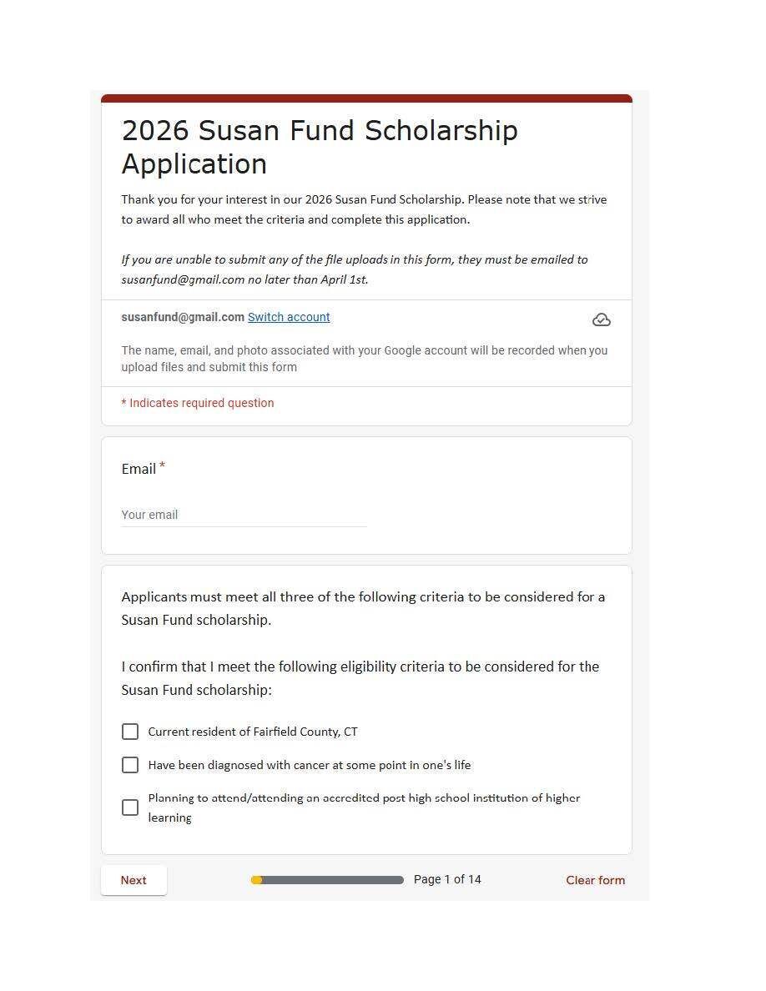Click the gray form progress bar
Image resolution: width=766 pixels, height=991 pixels.
334,880
